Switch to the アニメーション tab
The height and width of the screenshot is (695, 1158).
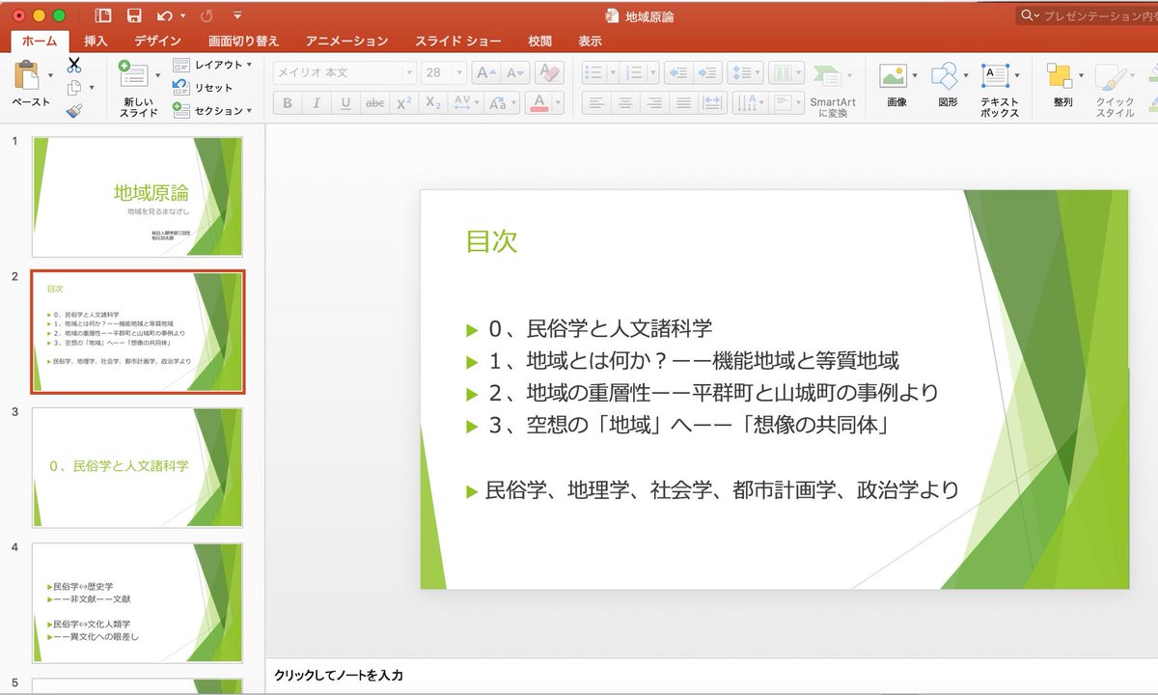tap(347, 42)
